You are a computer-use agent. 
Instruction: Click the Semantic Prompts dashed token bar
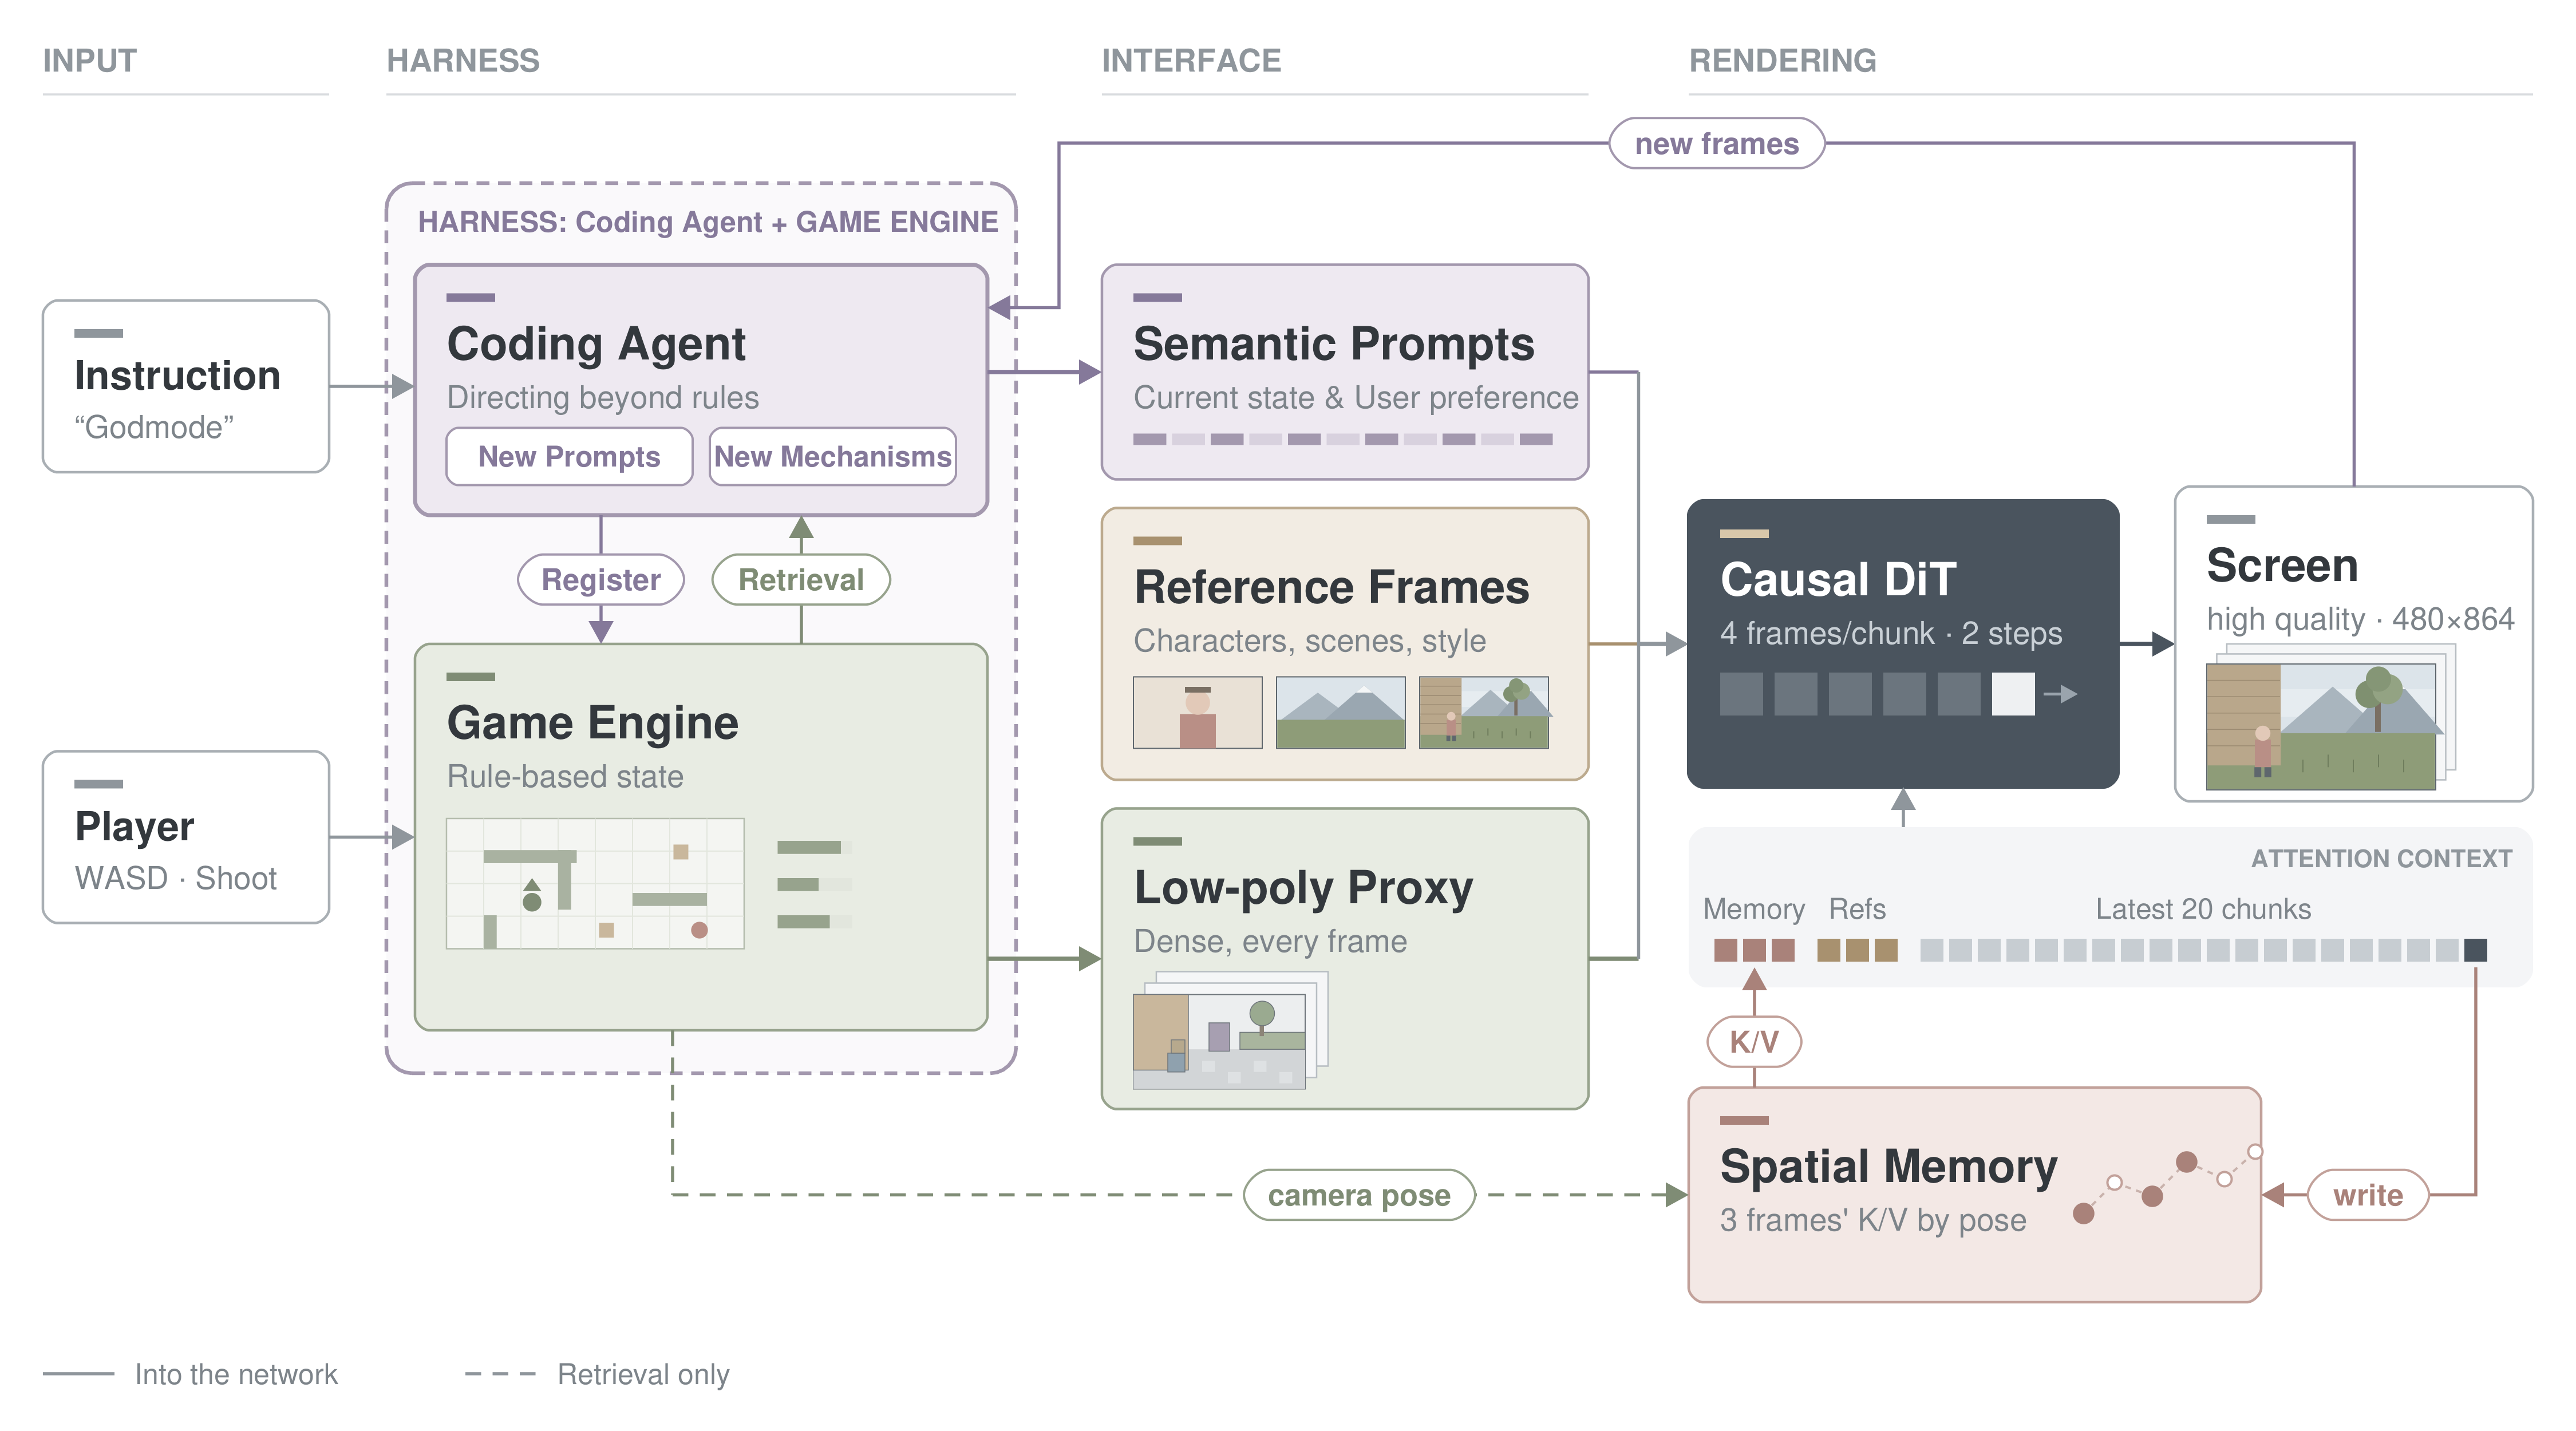[1342, 439]
